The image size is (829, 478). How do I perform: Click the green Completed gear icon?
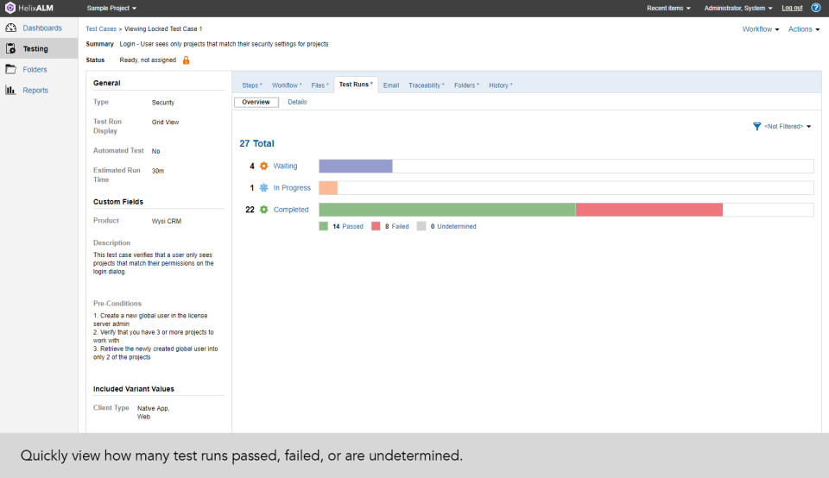click(264, 210)
